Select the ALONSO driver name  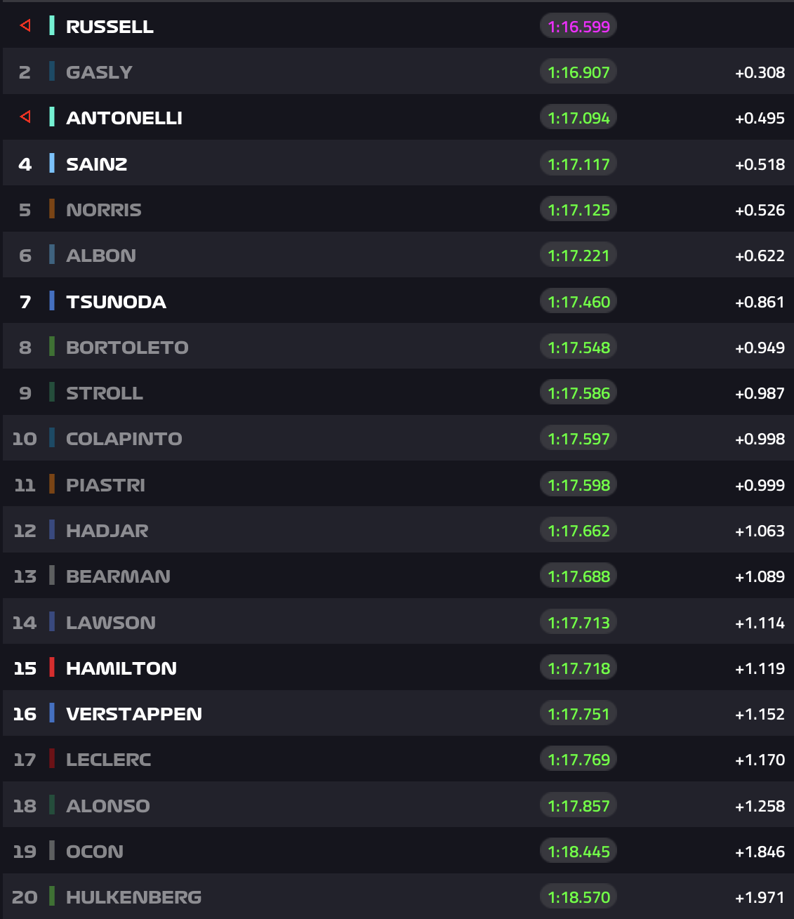108,806
